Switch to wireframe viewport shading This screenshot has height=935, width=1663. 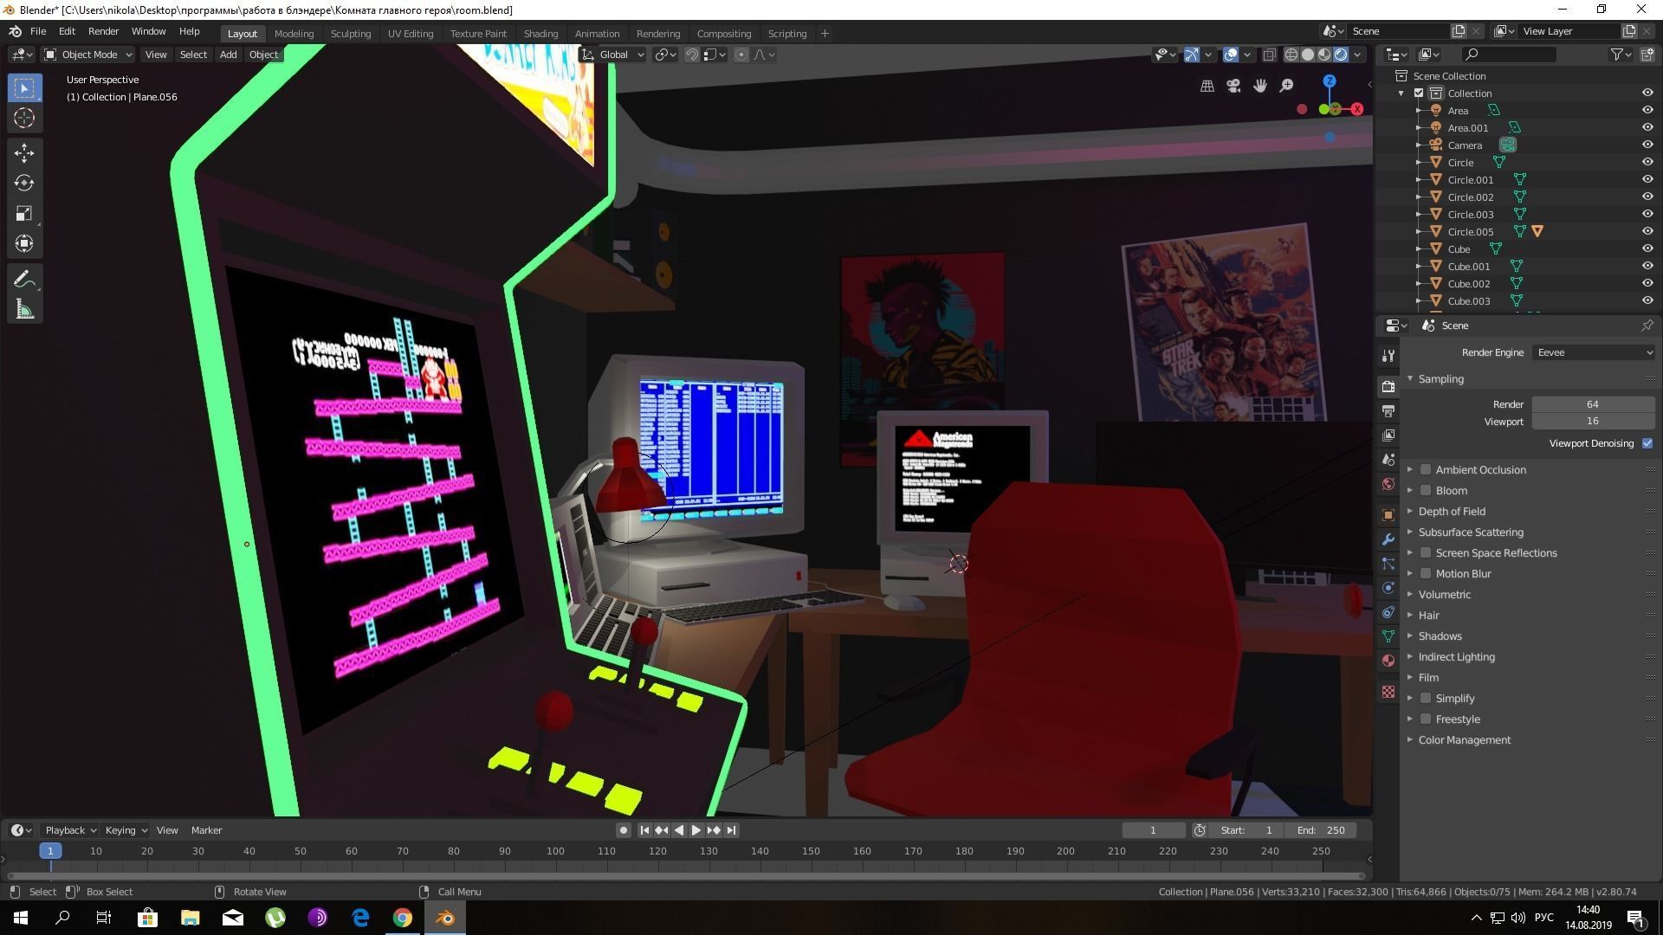tap(1291, 55)
